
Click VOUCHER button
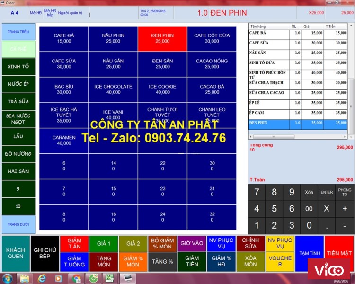tap(280, 262)
